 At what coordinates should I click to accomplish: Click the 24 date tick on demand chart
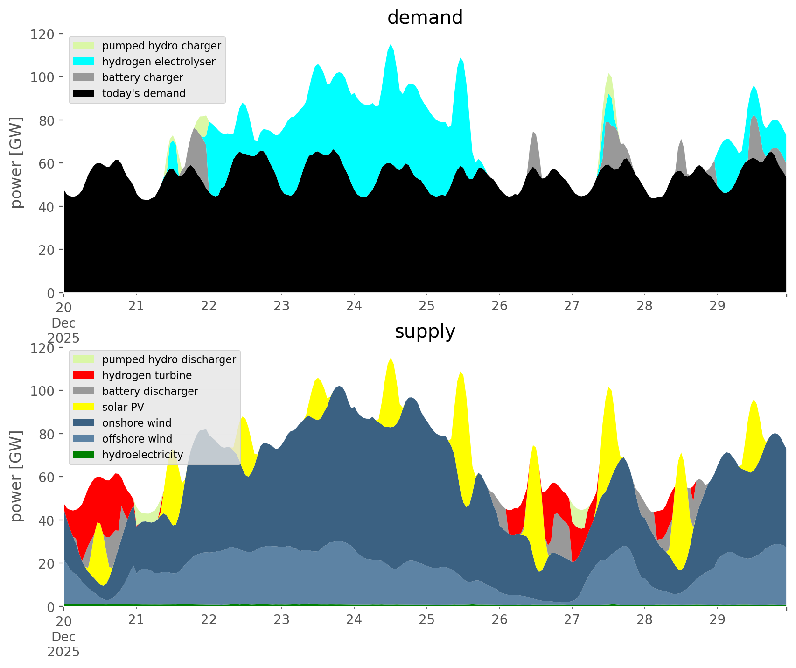tap(354, 306)
